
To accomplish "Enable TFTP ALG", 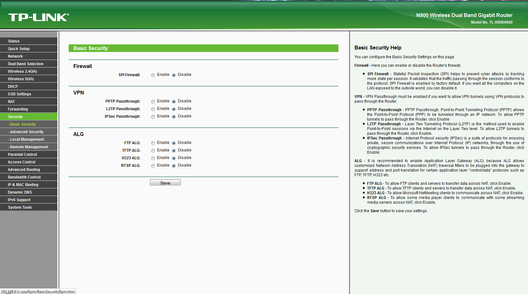I will (153, 151).
